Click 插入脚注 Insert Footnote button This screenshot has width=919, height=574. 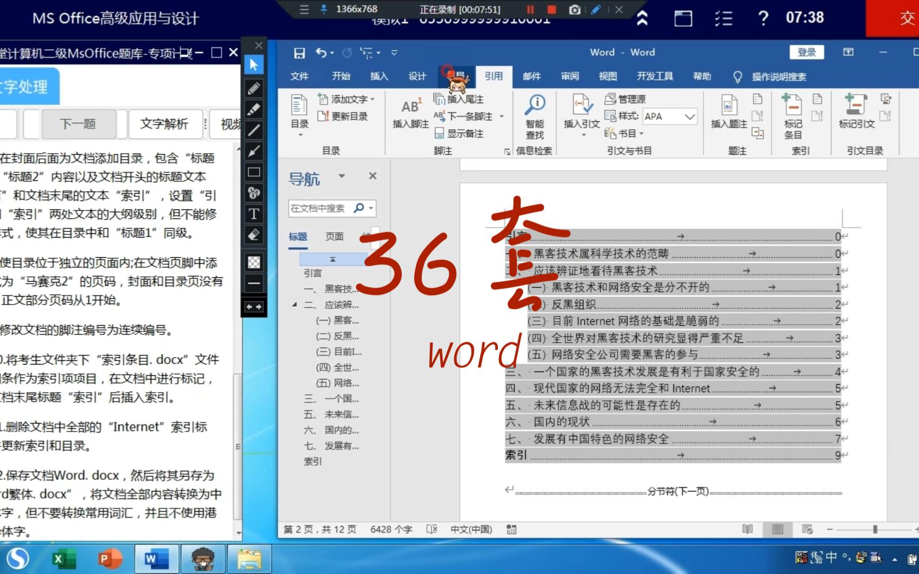tap(411, 113)
